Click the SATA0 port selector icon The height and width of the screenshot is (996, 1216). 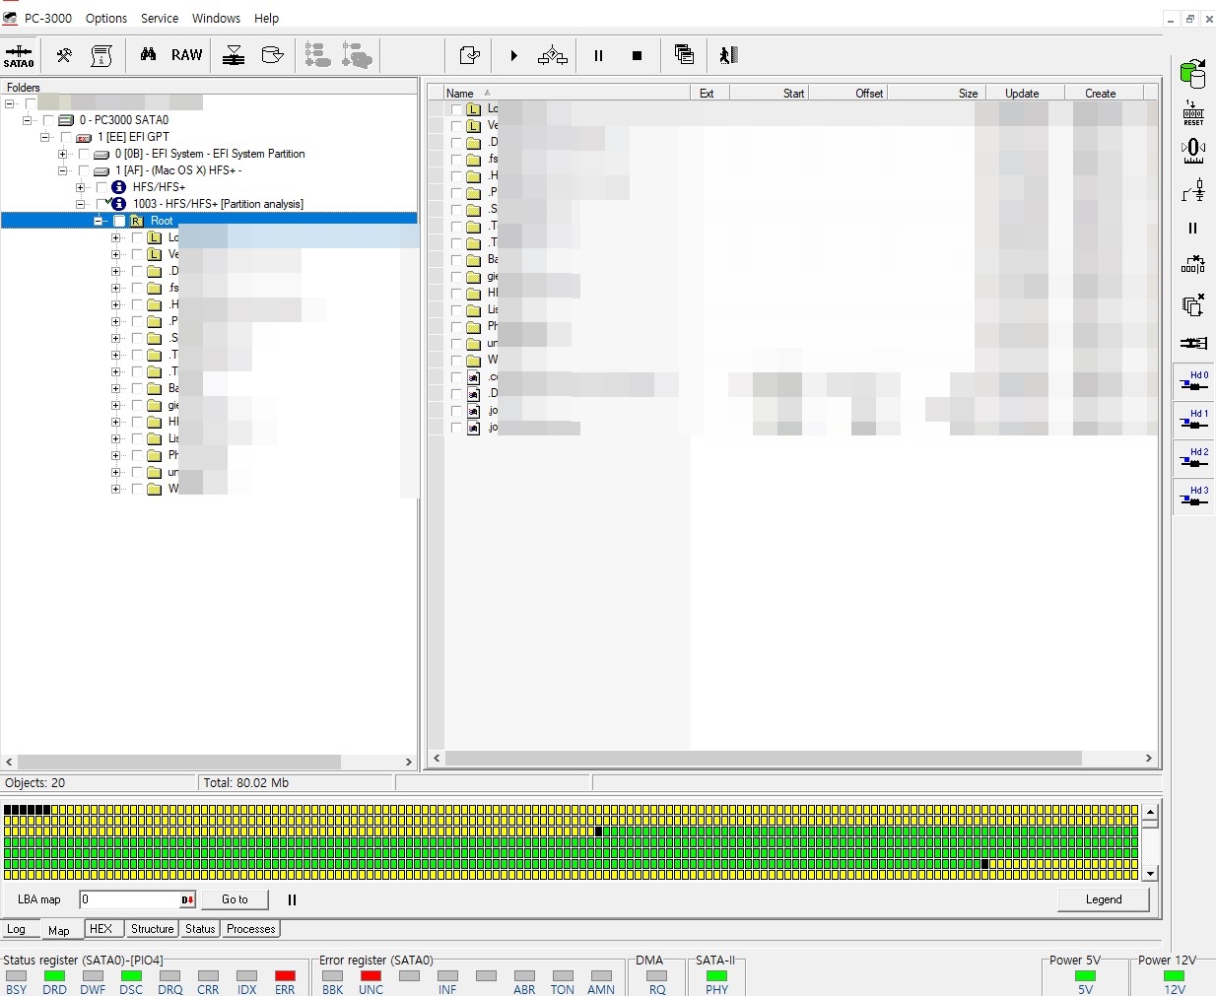19,55
